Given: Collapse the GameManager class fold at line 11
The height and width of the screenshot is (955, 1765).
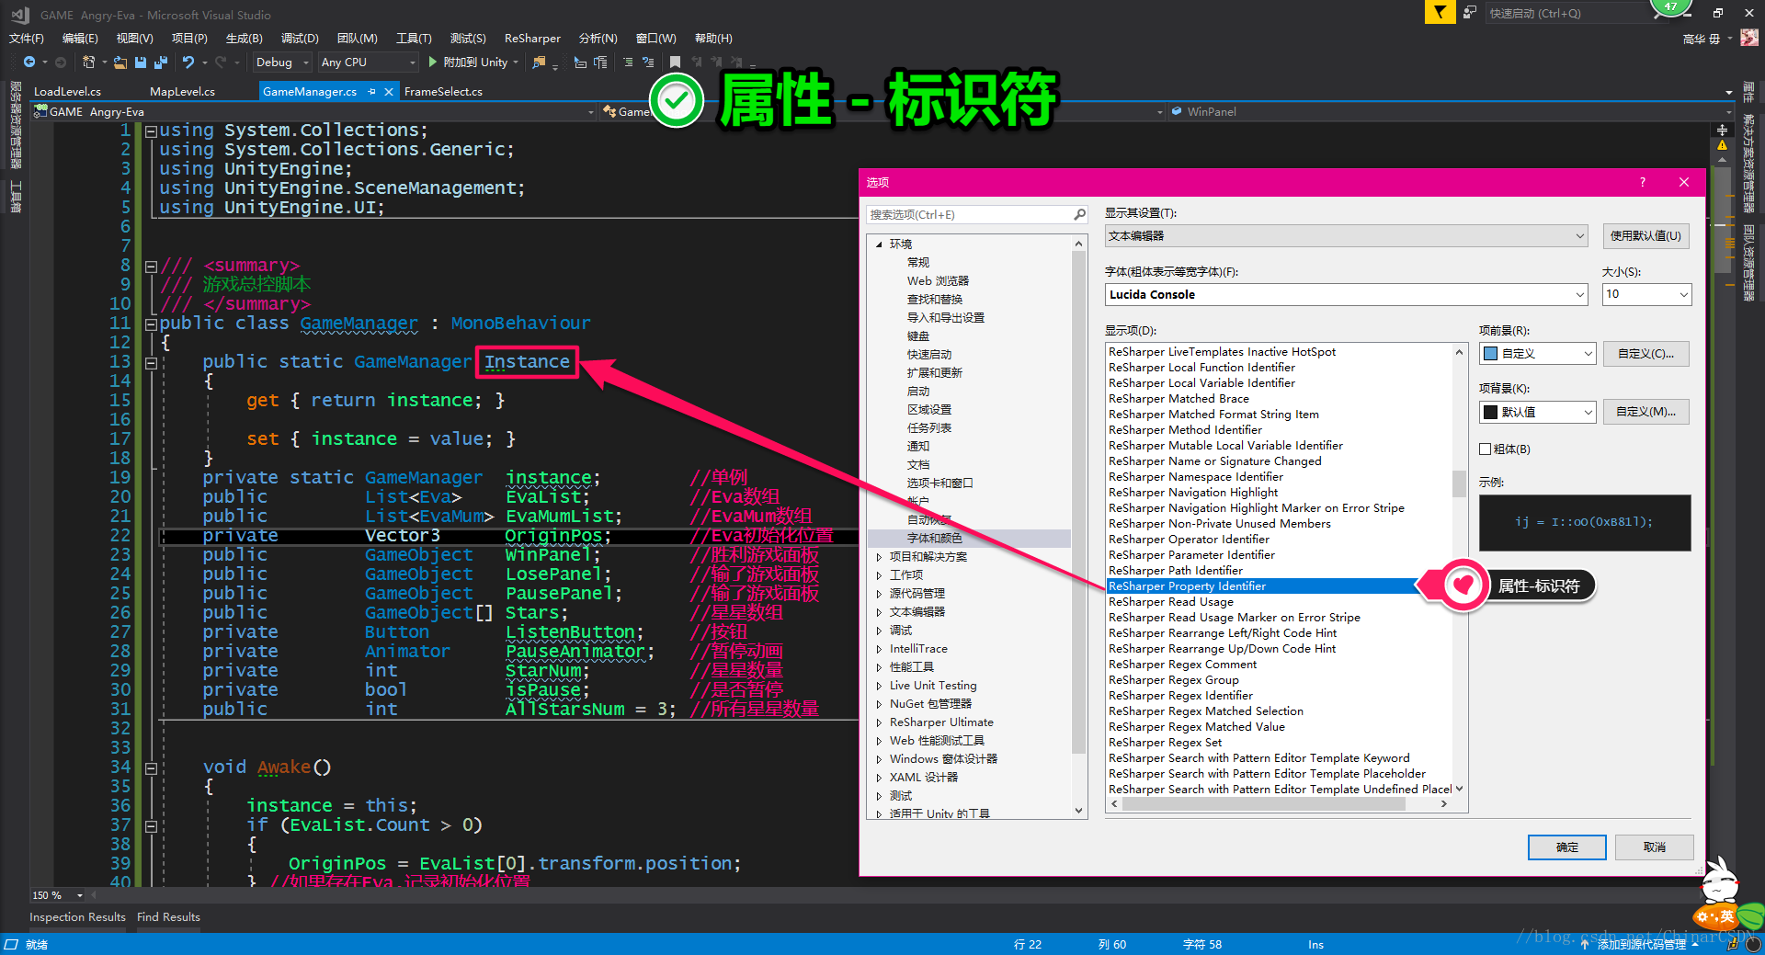Looking at the screenshot, I should tap(151, 324).
